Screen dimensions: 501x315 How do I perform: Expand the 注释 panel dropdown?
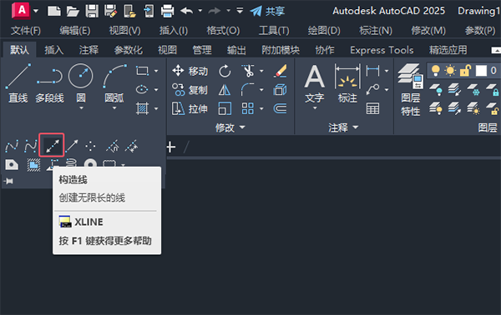click(343, 127)
